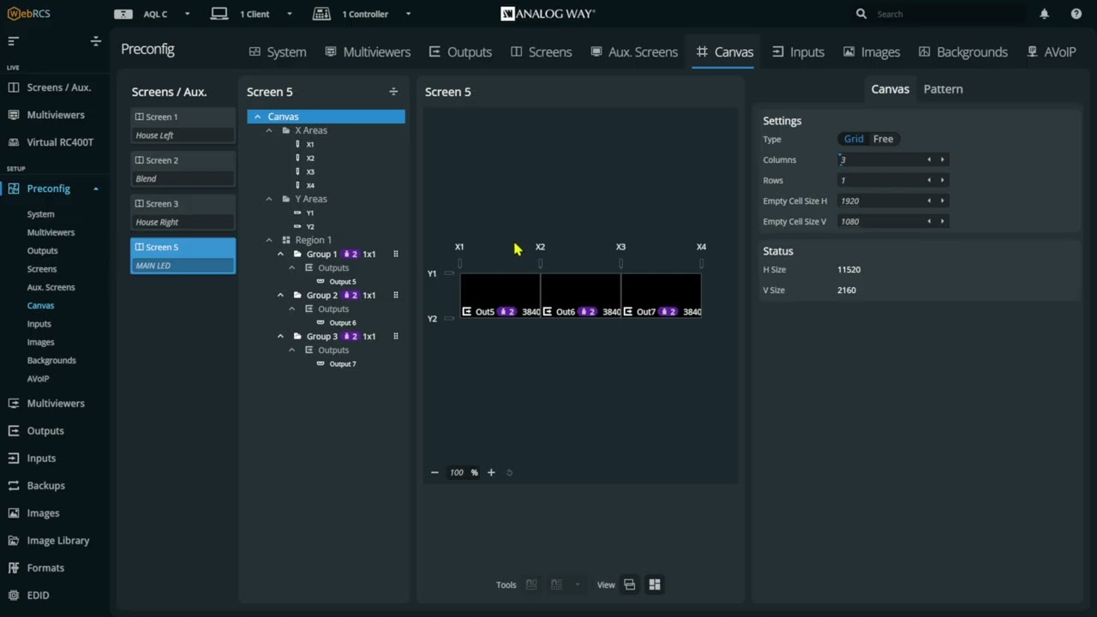Open EDID in sidebar
The width and height of the screenshot is (1097, 617).
[38, 596]
